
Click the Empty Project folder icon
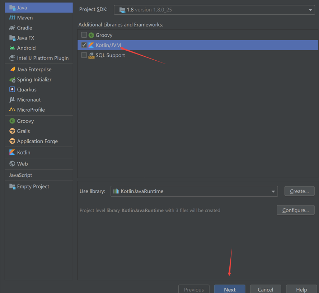tap(12, 186)
